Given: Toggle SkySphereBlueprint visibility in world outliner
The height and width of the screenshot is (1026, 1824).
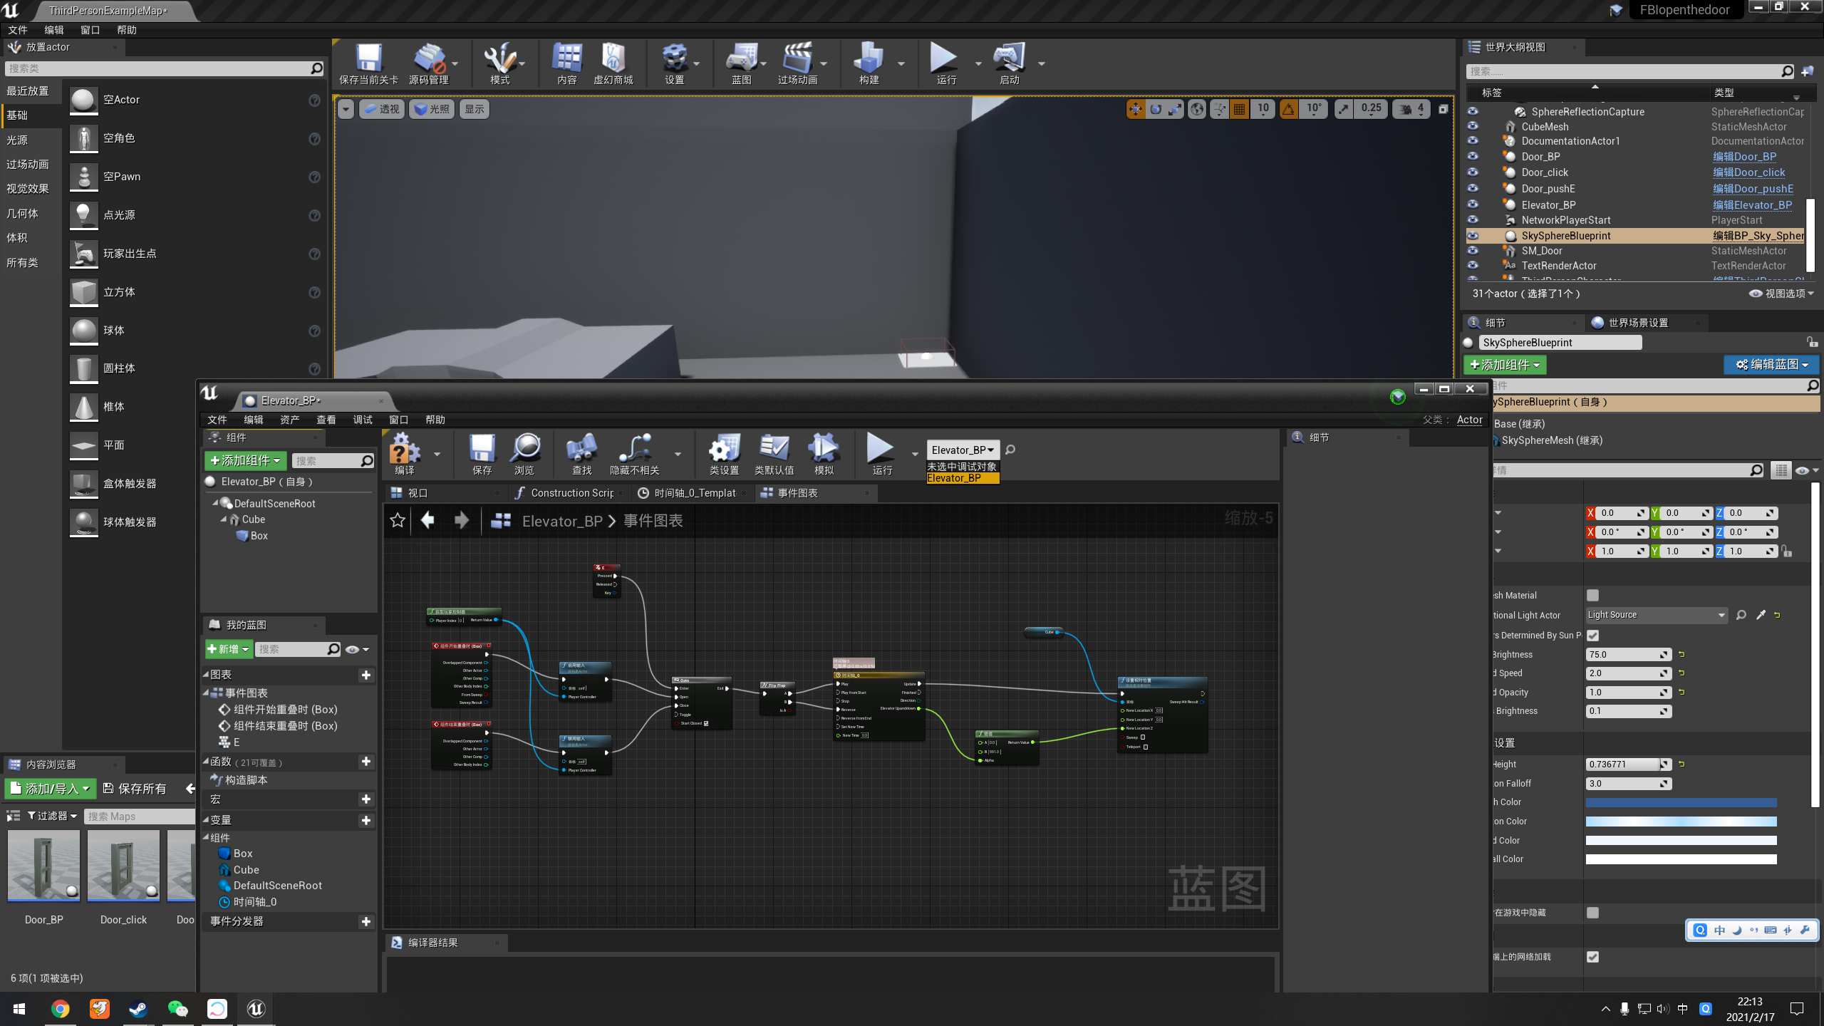Looking at the screenshot, I should tap(1473, 236).
